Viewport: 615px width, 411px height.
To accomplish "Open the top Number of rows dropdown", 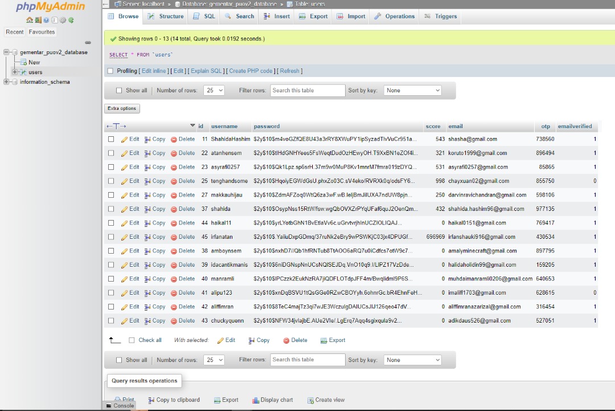I will coord(214,91).
